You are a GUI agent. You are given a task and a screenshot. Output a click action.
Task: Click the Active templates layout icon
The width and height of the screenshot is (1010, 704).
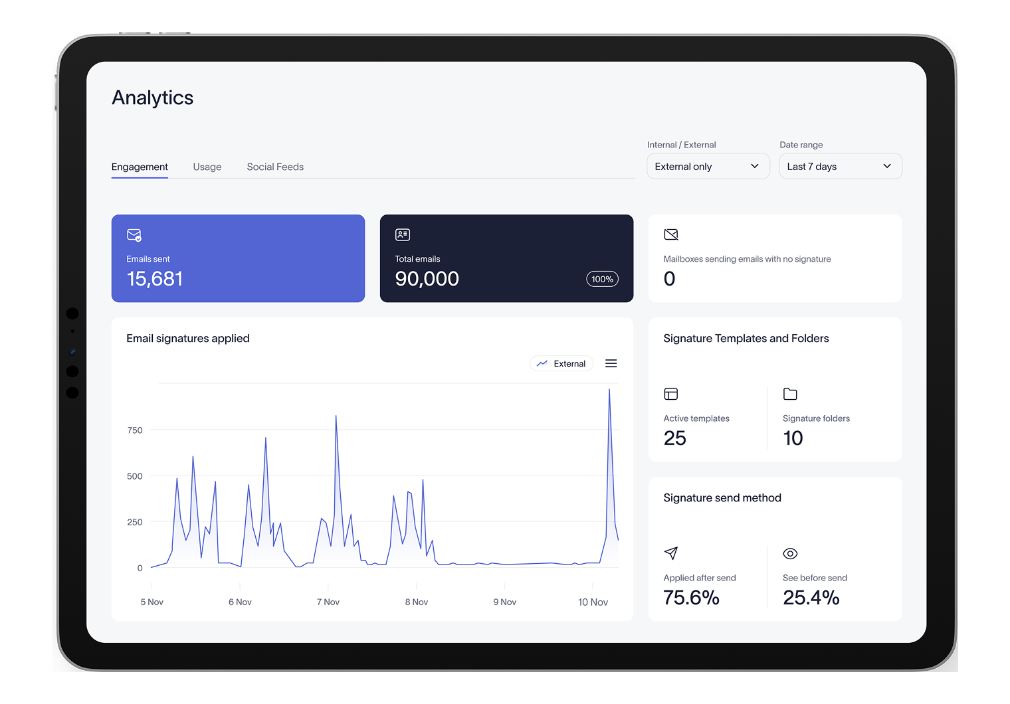coord(671,394)
